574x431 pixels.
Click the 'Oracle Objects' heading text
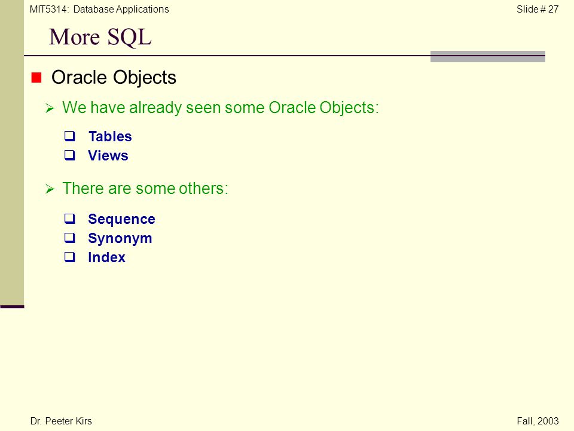(x=114, y=78)
